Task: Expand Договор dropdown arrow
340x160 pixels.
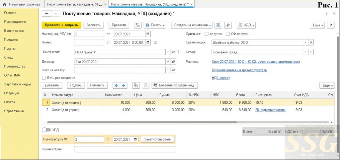Action: [x=168, y=62]
